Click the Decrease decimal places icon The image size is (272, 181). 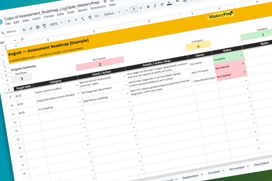tap(83, 19)
